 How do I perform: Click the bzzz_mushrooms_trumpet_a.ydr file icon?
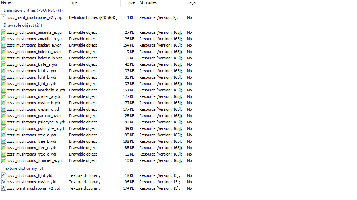pos(4,160)
